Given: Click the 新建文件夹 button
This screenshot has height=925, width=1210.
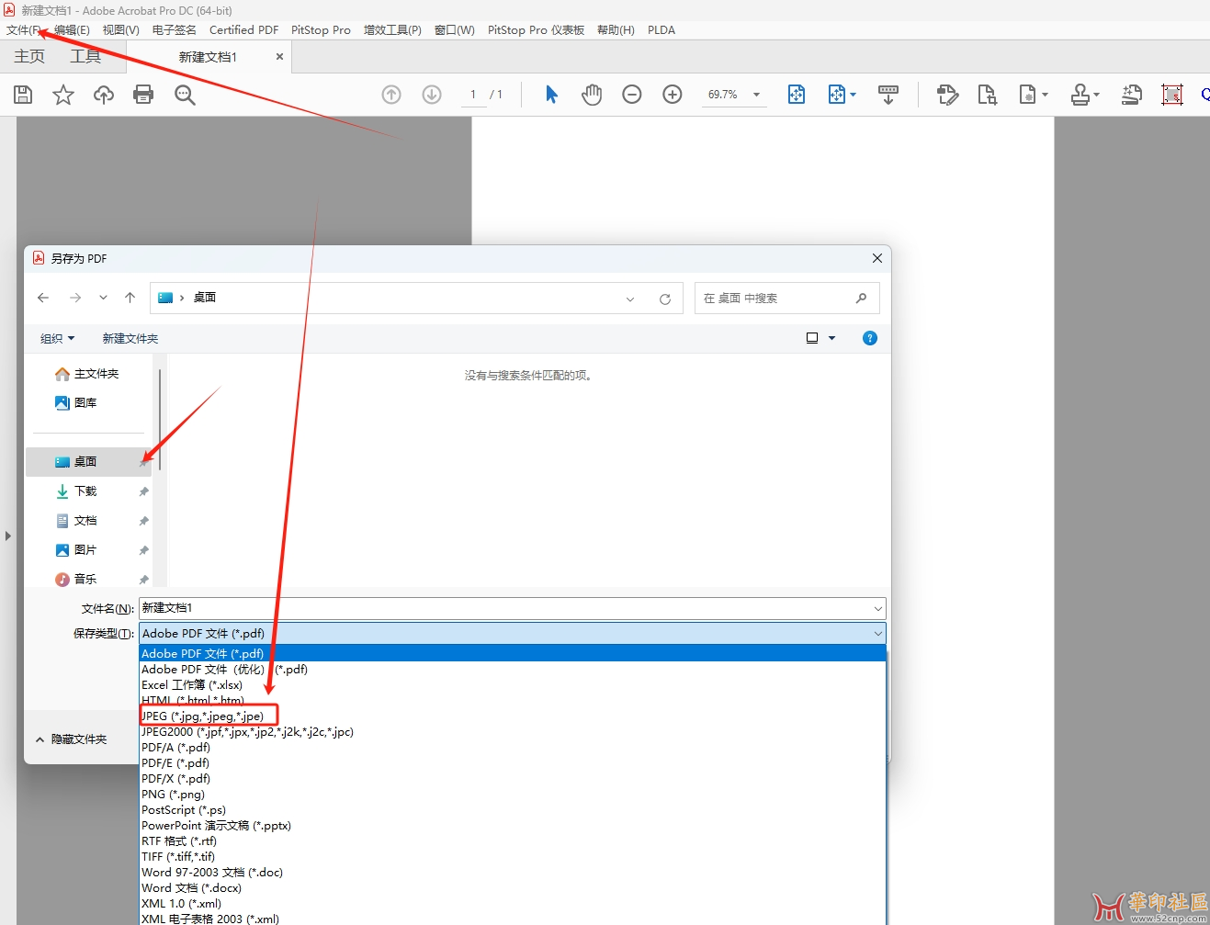Looking at the screenshot, I should click(x=130, y=339).
